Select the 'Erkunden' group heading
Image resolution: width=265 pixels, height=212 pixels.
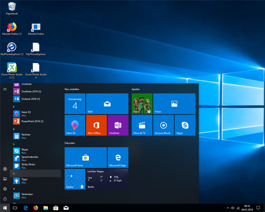[x=70, y=143]
